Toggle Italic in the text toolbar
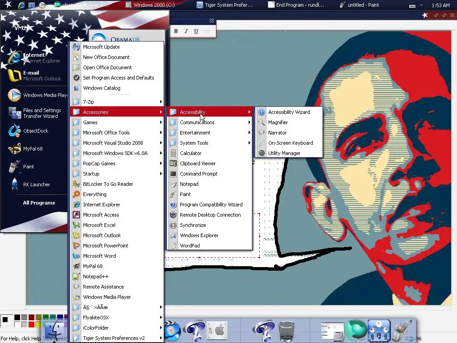This screenshot has height=343, width=457. pos(186,31)
